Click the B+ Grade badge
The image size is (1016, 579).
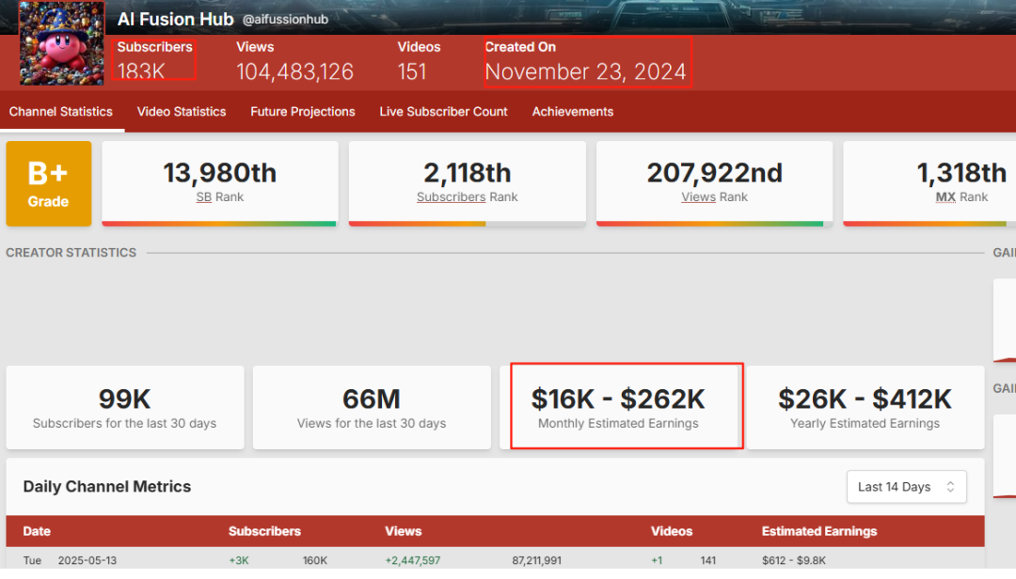coord(49,184)
